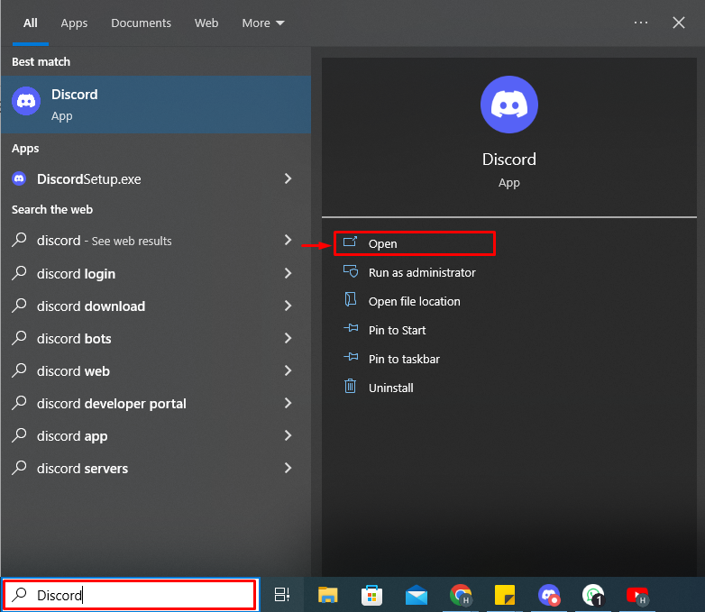Expand 'discord - See web results' arrow
The image size is (705, 612).
(x=288, y=240)
